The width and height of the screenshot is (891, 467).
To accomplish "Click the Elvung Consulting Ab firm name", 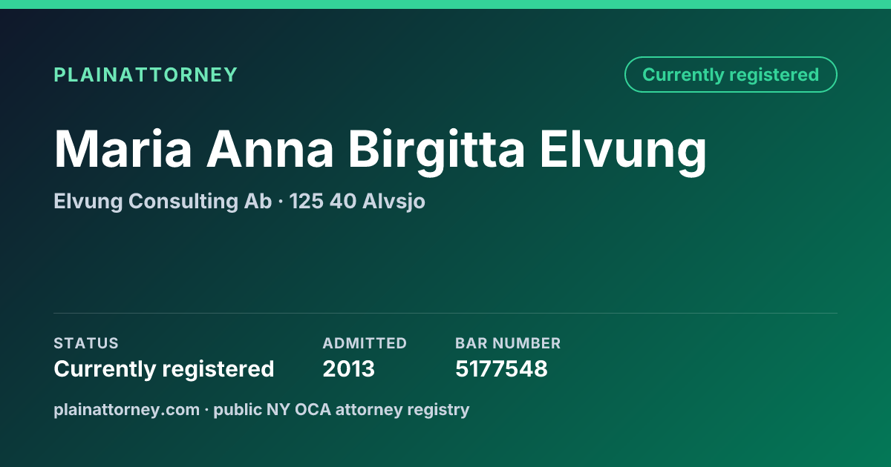I will 163,202.
